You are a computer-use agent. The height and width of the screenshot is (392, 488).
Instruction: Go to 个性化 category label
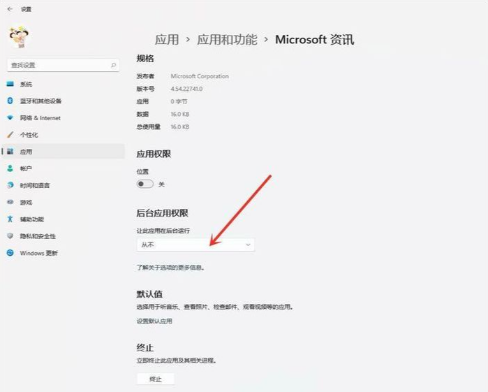point(29,135)
